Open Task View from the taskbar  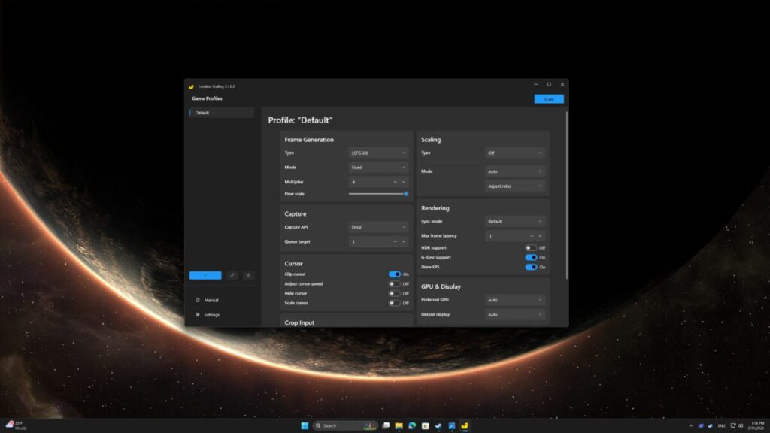coord(386,425)
